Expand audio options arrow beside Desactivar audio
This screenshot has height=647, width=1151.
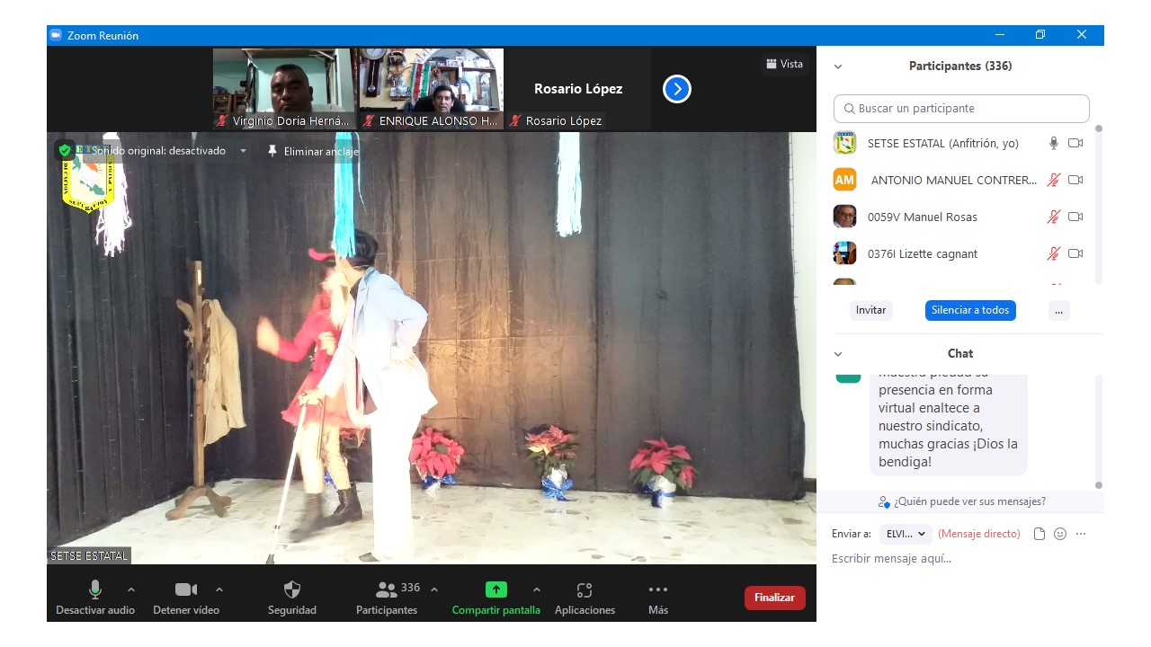[x=131, y=589]
